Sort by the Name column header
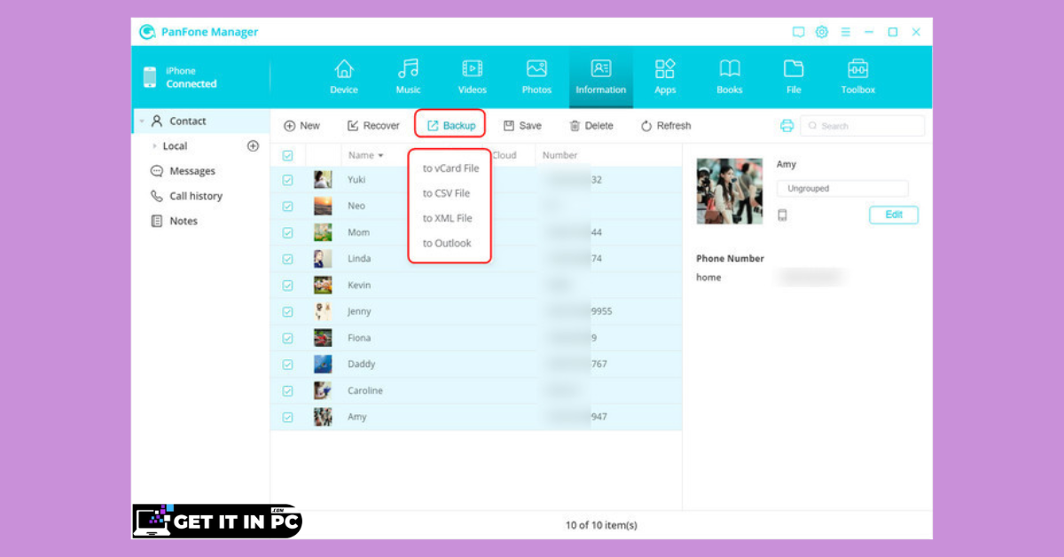 (366, 155)
